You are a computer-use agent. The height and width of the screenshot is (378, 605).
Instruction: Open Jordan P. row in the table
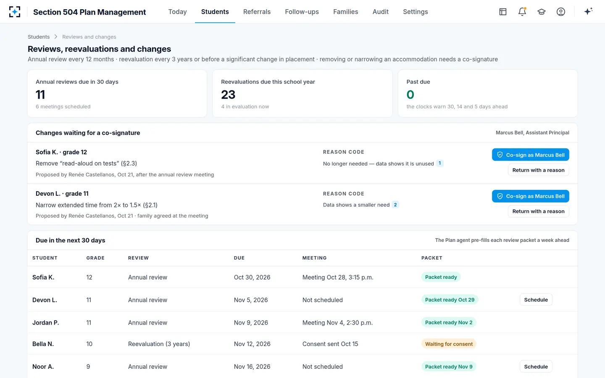click(x=302, y=323)
